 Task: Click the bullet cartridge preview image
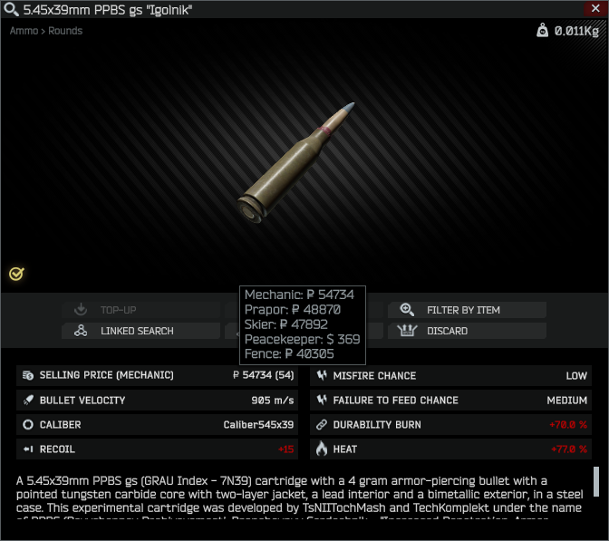point(296,162)
